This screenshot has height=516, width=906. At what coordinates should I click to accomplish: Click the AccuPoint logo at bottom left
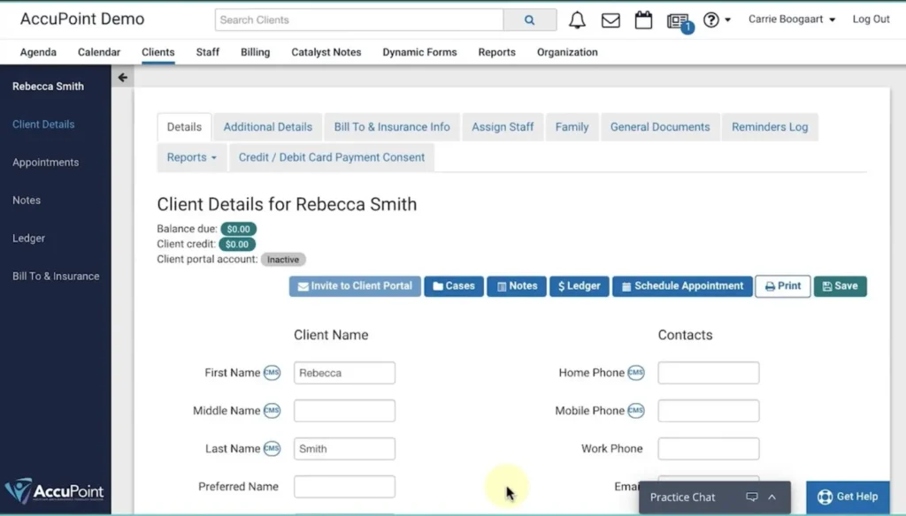click(56, 491)
